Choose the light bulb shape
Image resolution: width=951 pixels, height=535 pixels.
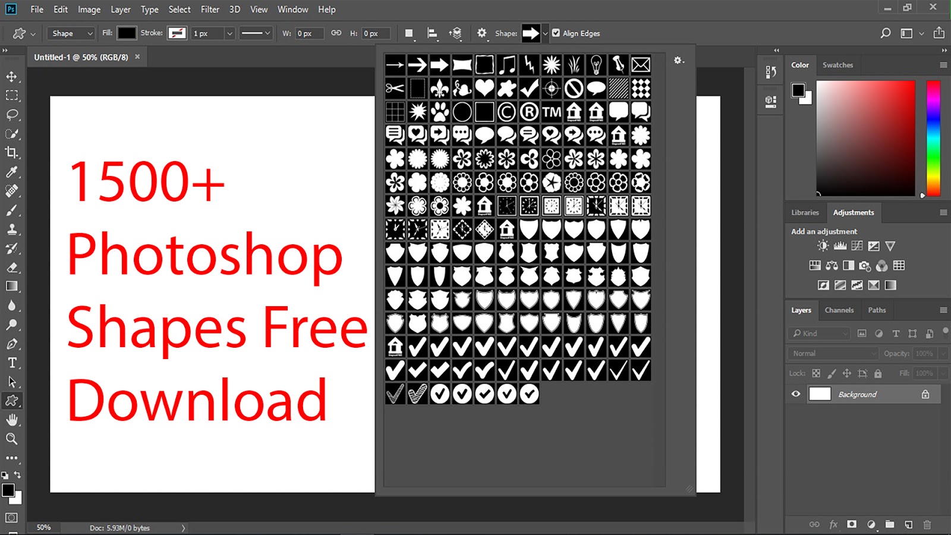point(596,65)
